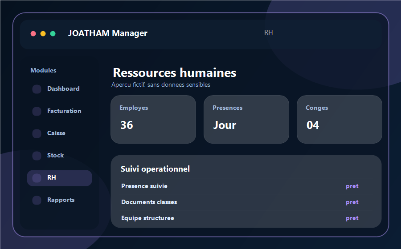Select the Presence suivie row
Screen dimensions: 401x249
[x=246, y=186]
